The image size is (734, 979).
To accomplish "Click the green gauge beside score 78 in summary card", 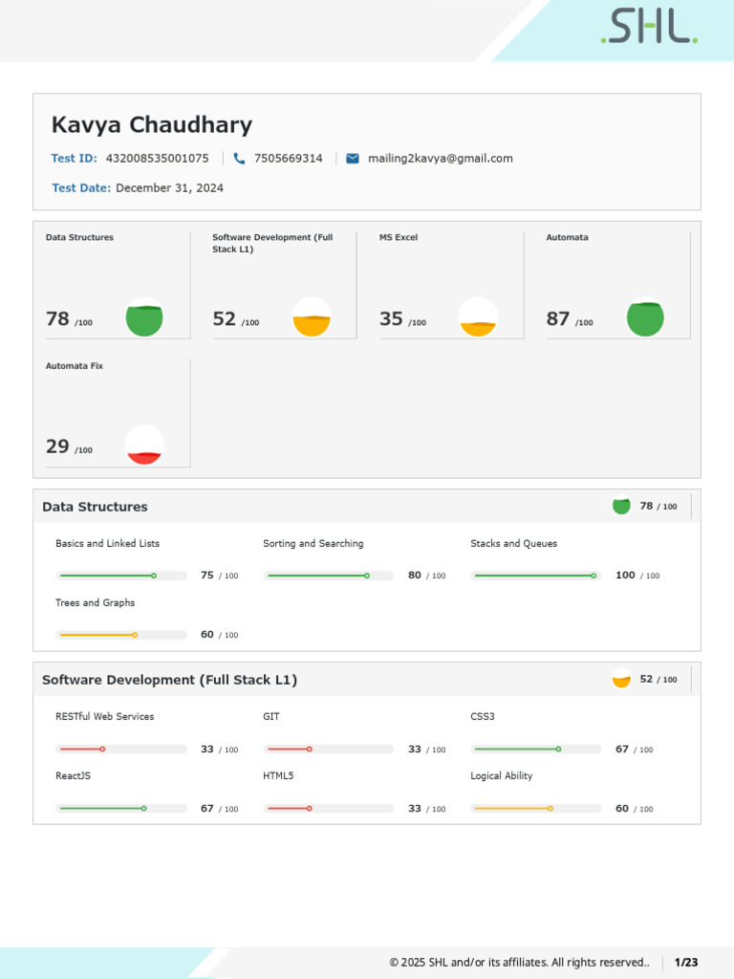I will [x=144, y=318].
